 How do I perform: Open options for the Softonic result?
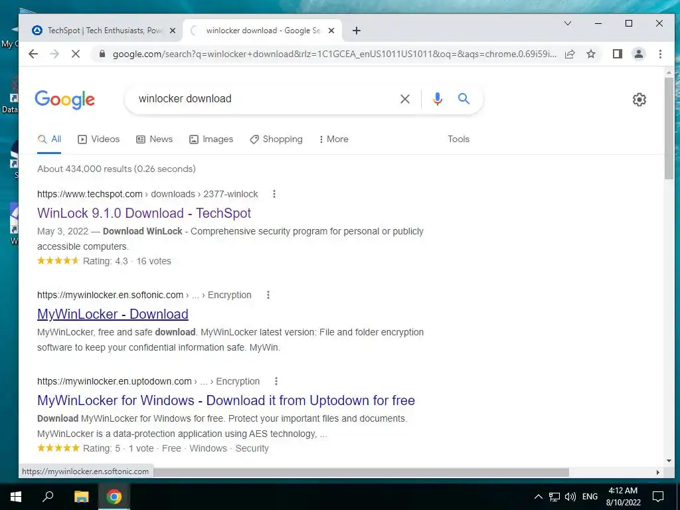[268, 295]
